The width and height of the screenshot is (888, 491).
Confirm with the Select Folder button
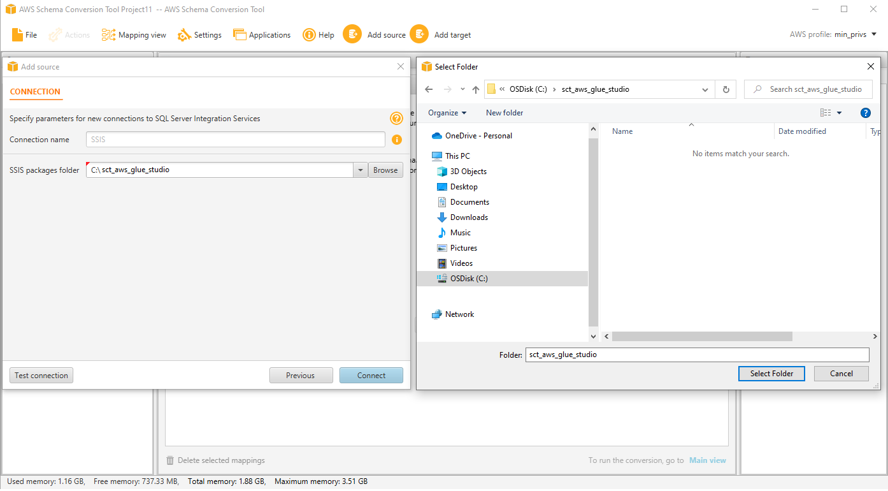click(771, 373)
